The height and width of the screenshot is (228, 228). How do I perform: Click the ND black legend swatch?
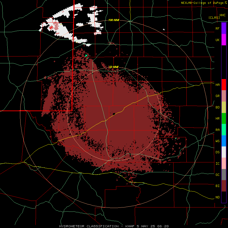click(x=224, y=197)
